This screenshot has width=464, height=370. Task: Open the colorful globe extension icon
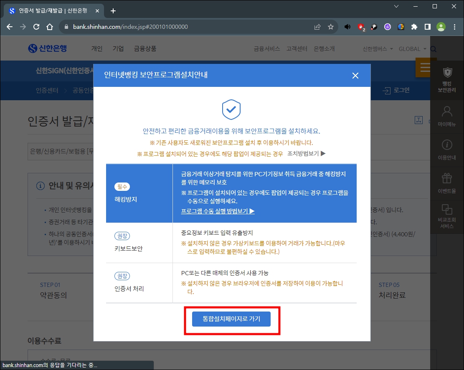click(x=401, y=27)
